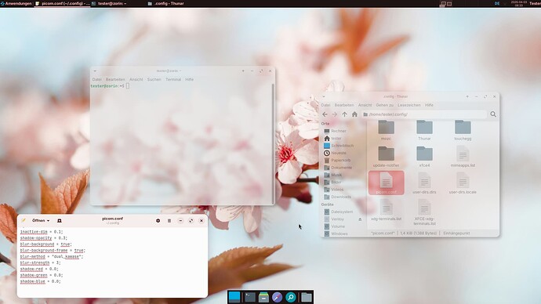Image resolution: width=541 pixels, height=304 pixels.
Task: Expand the Öffnen dropdown in editor
Action: point(41,221)
